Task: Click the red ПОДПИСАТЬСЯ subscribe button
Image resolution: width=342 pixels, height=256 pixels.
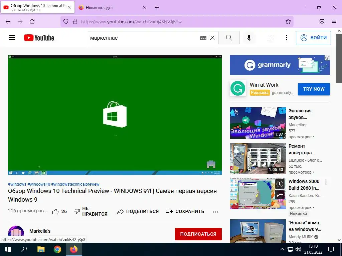Action: tap(198, 234)
